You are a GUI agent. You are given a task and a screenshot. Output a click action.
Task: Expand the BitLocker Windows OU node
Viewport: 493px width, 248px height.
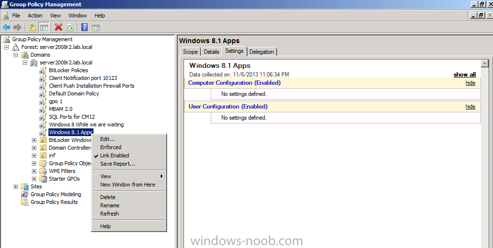click(x=34, y=140)
